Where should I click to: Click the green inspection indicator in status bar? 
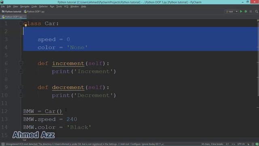coord(257,144)
